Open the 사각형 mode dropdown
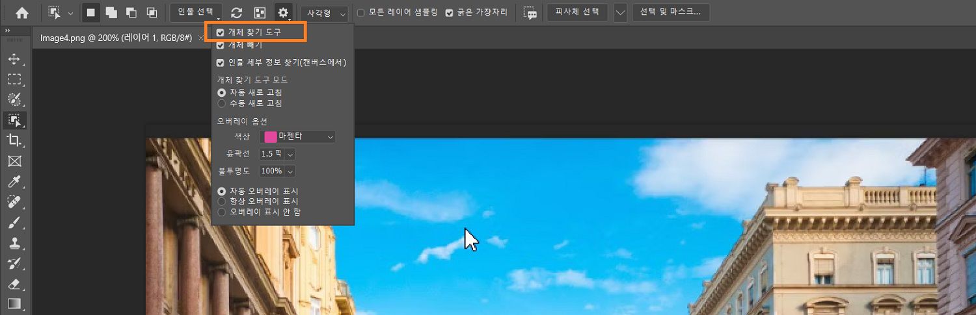The height and width of the screenshot is (315, 976). coord(324,13)
